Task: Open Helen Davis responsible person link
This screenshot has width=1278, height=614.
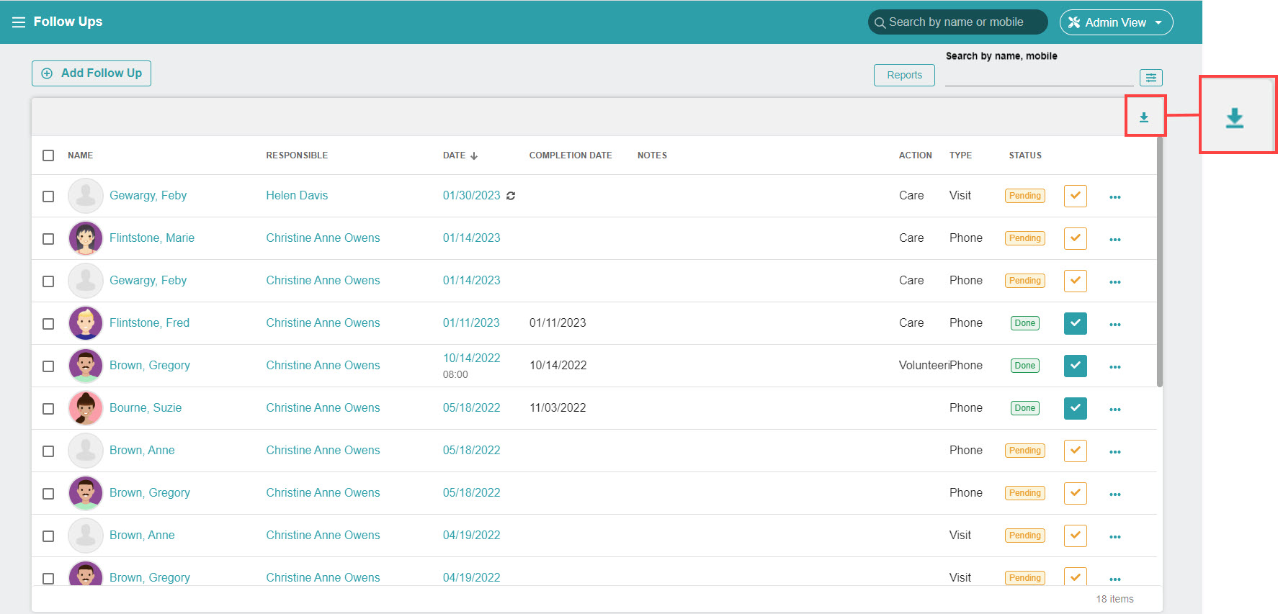Action: tap(297, 196)
